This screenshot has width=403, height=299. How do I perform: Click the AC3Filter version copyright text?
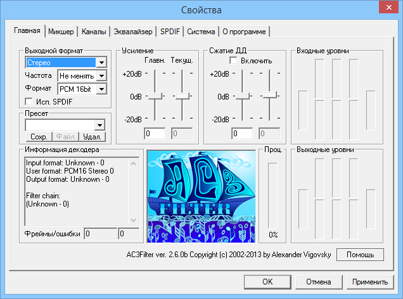click(x=229, y=255)
